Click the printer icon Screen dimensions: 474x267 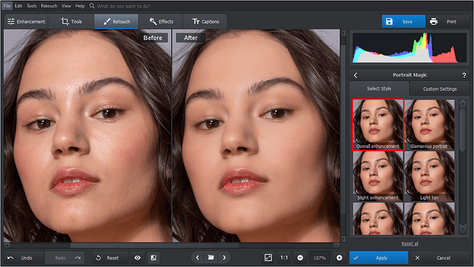(434, 21)
